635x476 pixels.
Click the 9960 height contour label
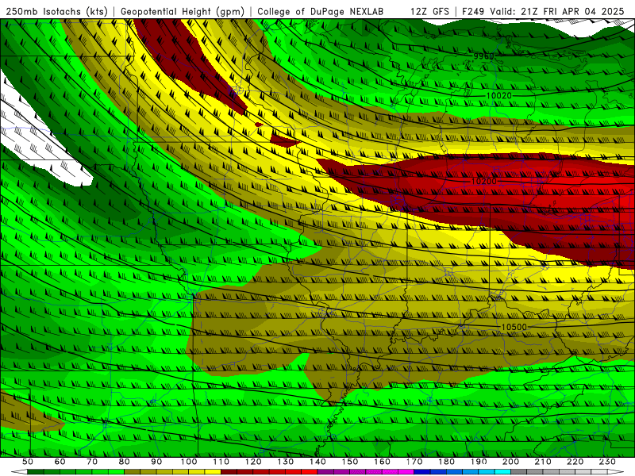484,56
